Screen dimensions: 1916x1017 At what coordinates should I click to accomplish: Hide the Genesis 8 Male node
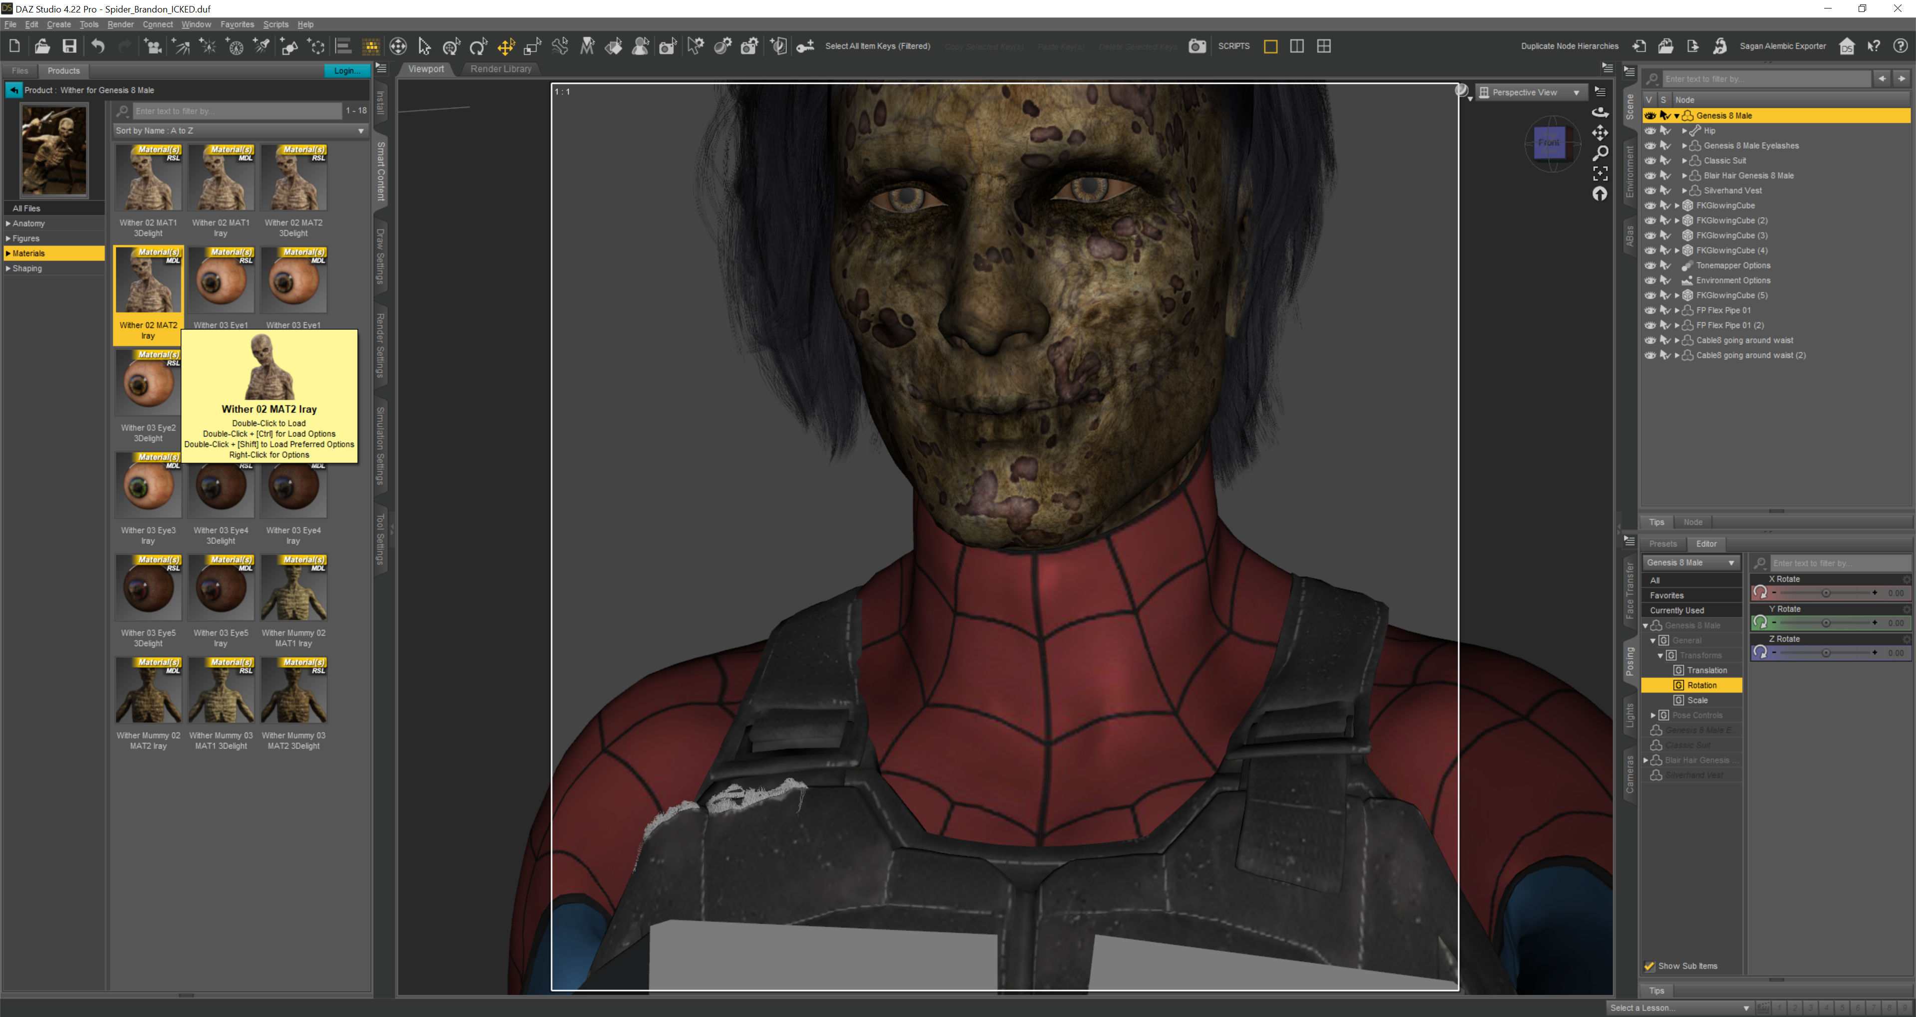pos(1650,115)
